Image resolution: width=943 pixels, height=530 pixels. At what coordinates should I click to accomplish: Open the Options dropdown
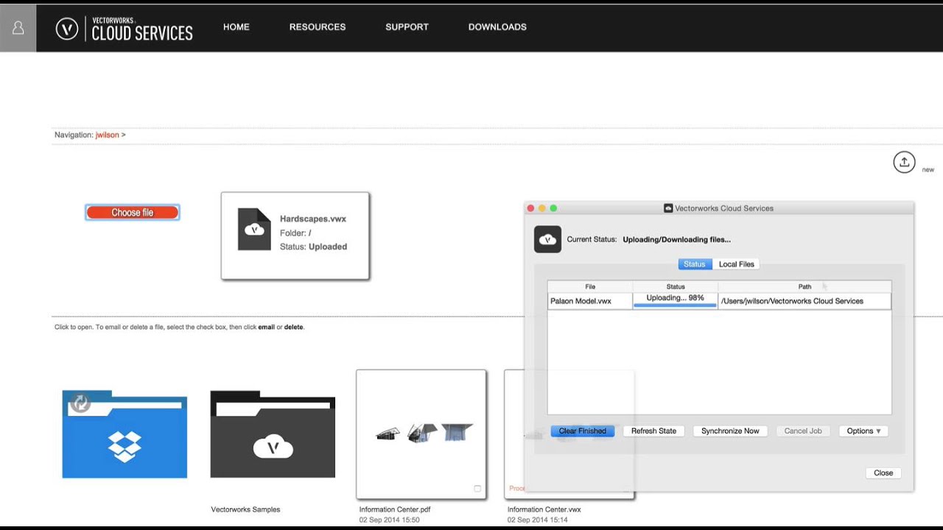[863, 431]
